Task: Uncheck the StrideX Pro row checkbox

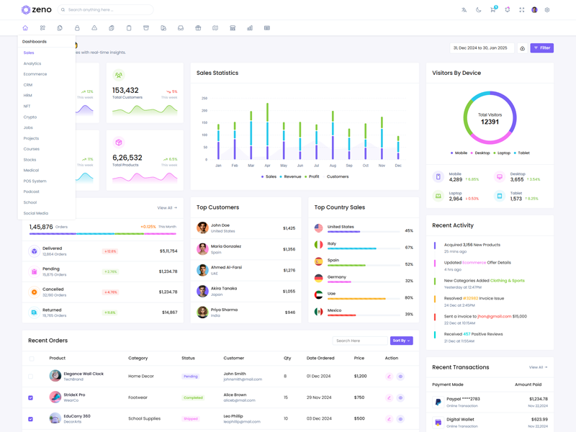Action: click(31, 397)
